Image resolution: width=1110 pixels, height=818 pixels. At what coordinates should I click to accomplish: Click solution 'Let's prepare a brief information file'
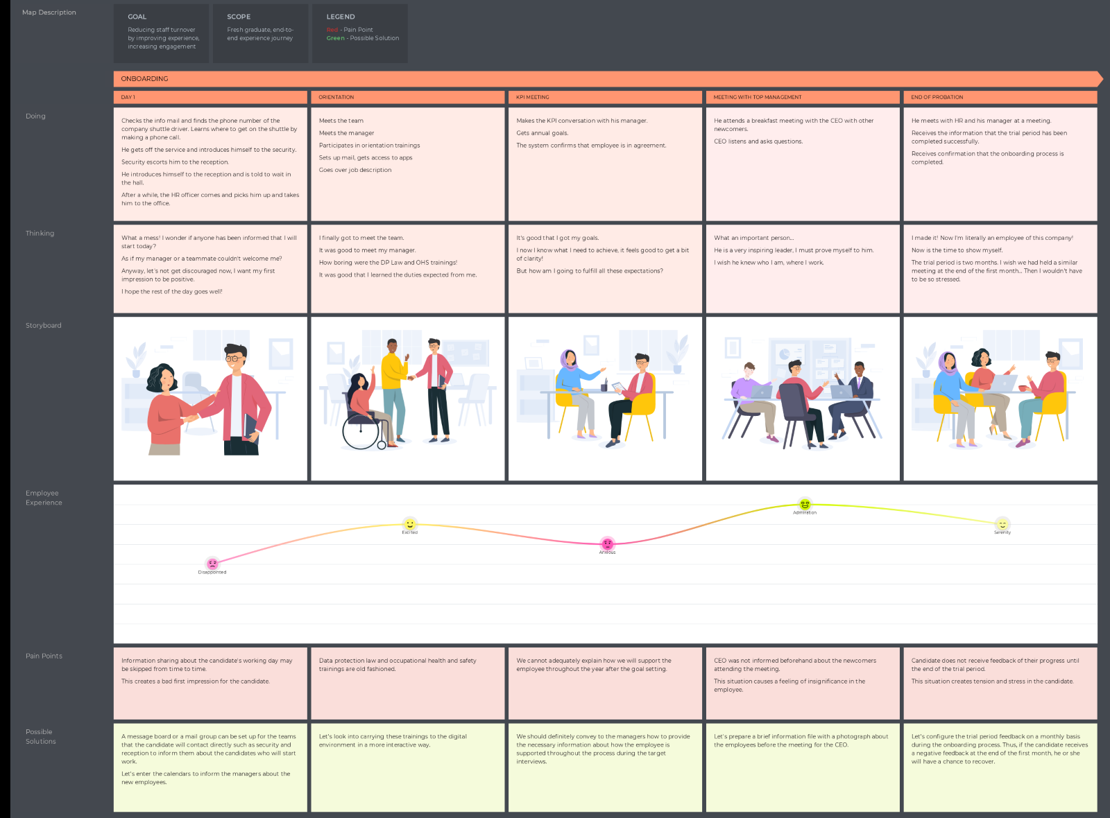coord(803,767)
